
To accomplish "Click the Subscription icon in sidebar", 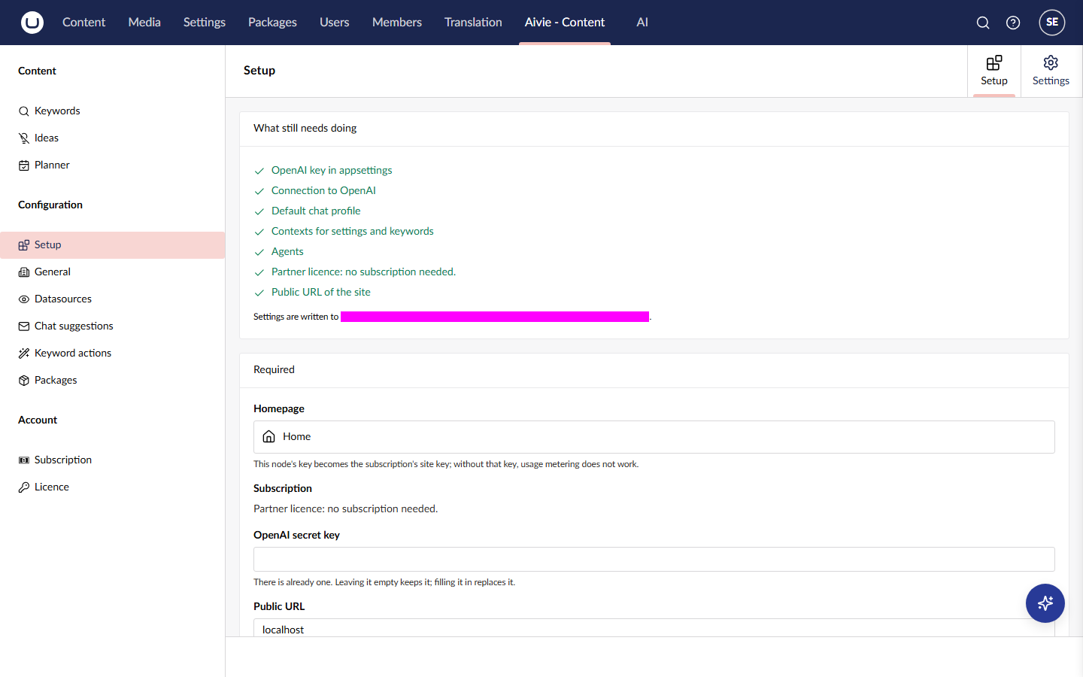I will pyautogui.click(x=24, y=460).
